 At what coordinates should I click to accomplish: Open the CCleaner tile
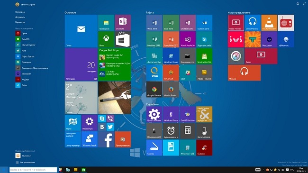pyautogui.click(x=204, y=147)
